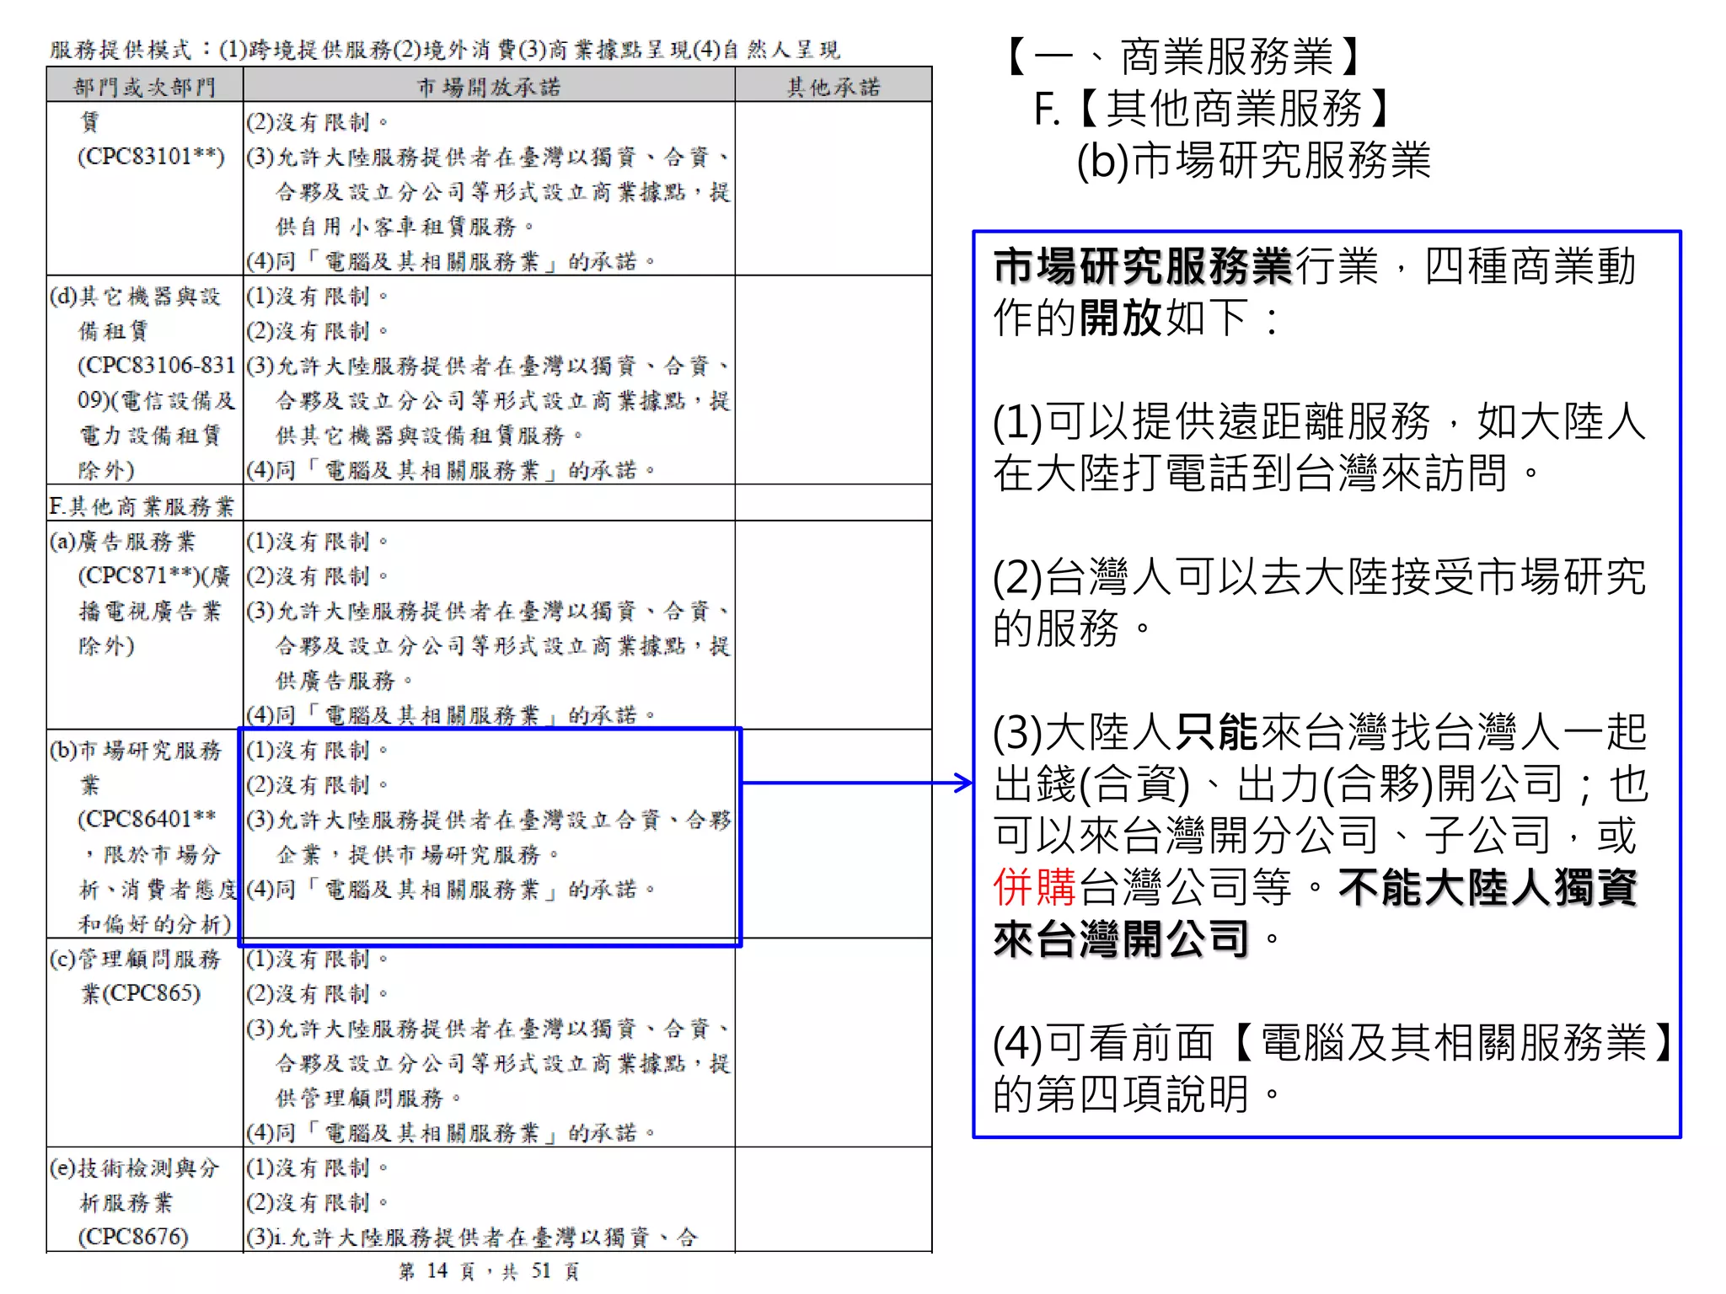The width and height of the screenshot is (1726, 1294).
Task: Click the code '(CPC86401**'
Action: 147,819
